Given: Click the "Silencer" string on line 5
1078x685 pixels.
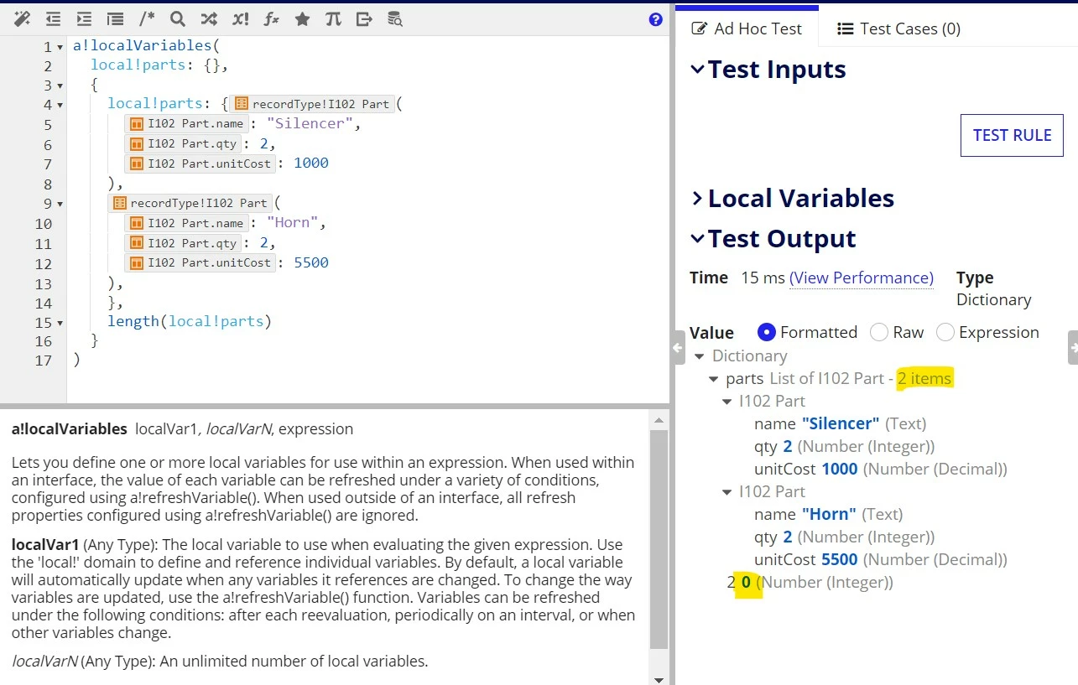Looking at the screenshot, I should click(x=310, y=123).
